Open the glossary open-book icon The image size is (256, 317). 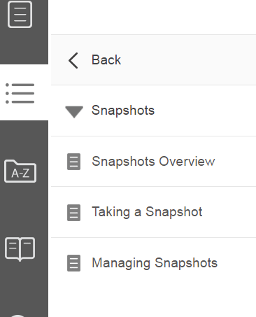20,249
